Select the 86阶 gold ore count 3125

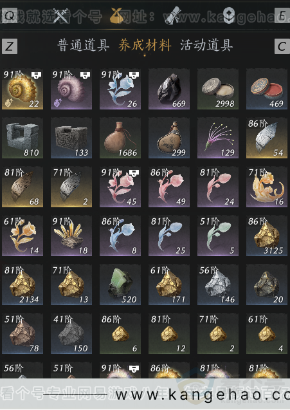(267, 236)
